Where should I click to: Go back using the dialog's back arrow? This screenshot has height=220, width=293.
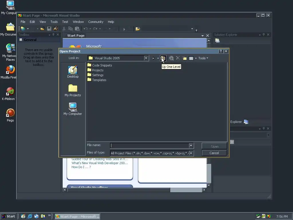point(153,58)
